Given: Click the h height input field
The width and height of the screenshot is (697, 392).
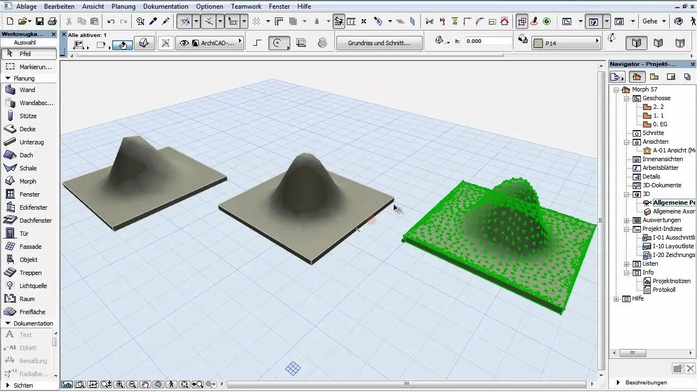Looking at the screenshot, I should [488, 41].
